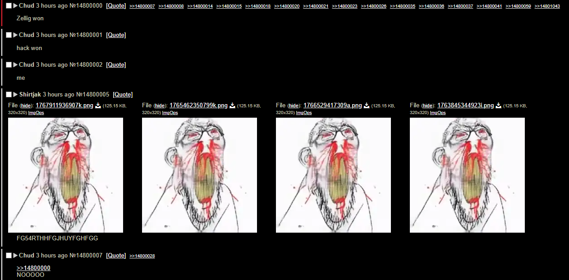Download file 1763845344923i.png via download icon

coord(498,106)
